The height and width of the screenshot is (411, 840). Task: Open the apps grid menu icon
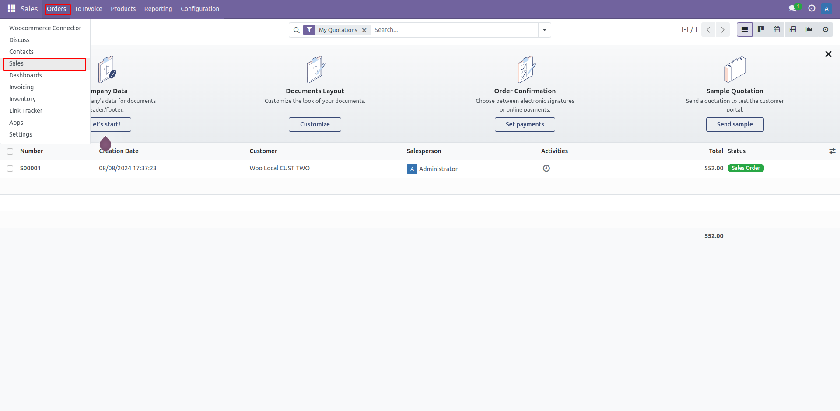[11, 9]
